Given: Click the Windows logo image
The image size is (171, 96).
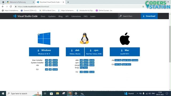Looking at the screenshot, I should pos(44,38).
